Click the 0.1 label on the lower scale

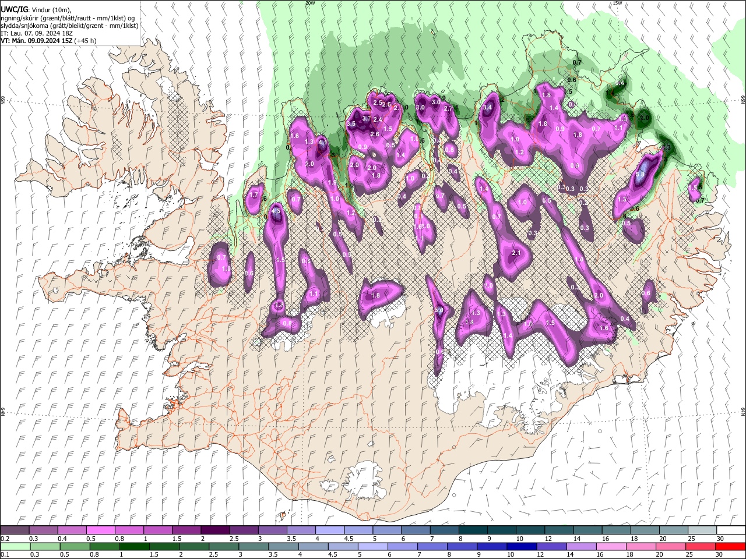5,554
